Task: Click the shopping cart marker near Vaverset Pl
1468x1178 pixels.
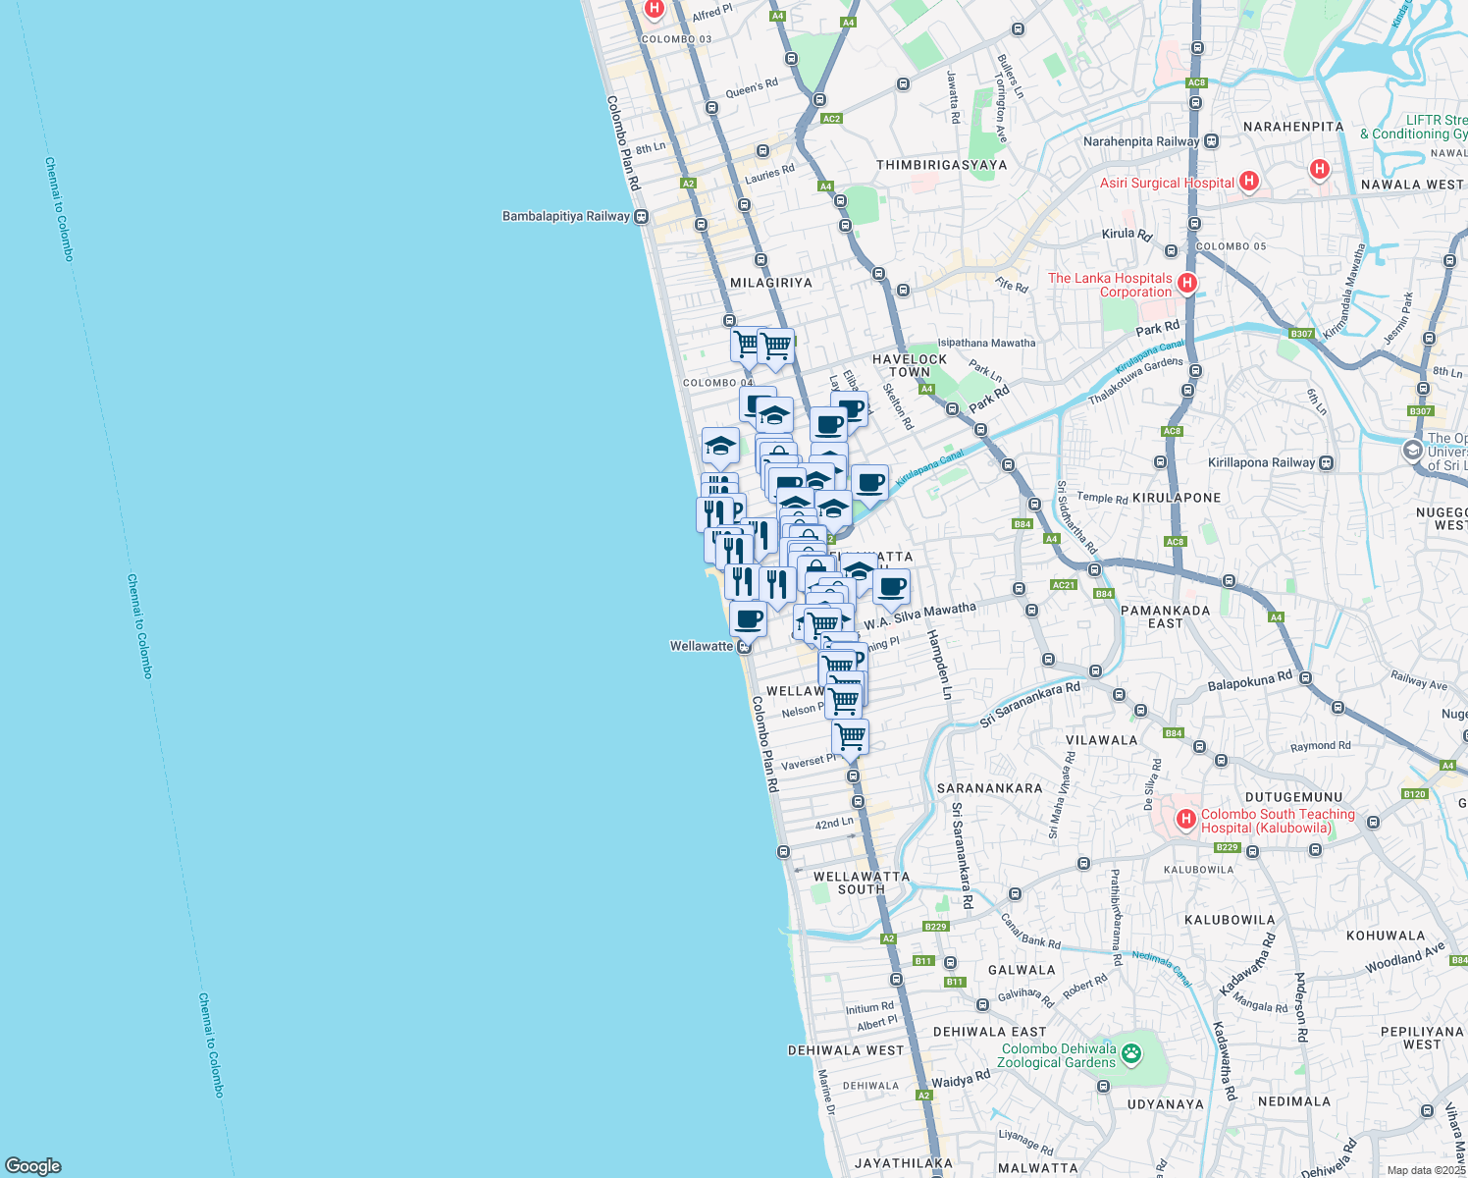Action: (x=850, y=734)
